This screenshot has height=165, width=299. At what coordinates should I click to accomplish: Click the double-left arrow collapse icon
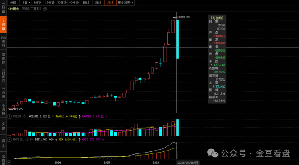pos(9,162)
